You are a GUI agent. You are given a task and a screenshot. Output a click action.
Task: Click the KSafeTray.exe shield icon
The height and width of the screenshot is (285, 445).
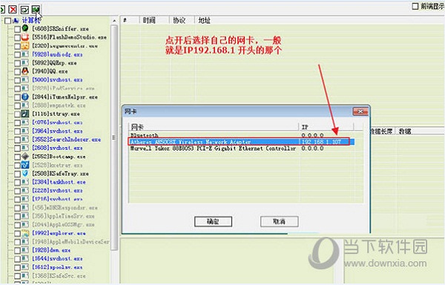pyautogui.click(x=25, y=173)
